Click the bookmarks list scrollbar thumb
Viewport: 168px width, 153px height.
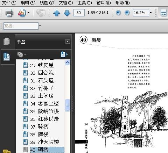pyautogui.click(x=67, y=105)
